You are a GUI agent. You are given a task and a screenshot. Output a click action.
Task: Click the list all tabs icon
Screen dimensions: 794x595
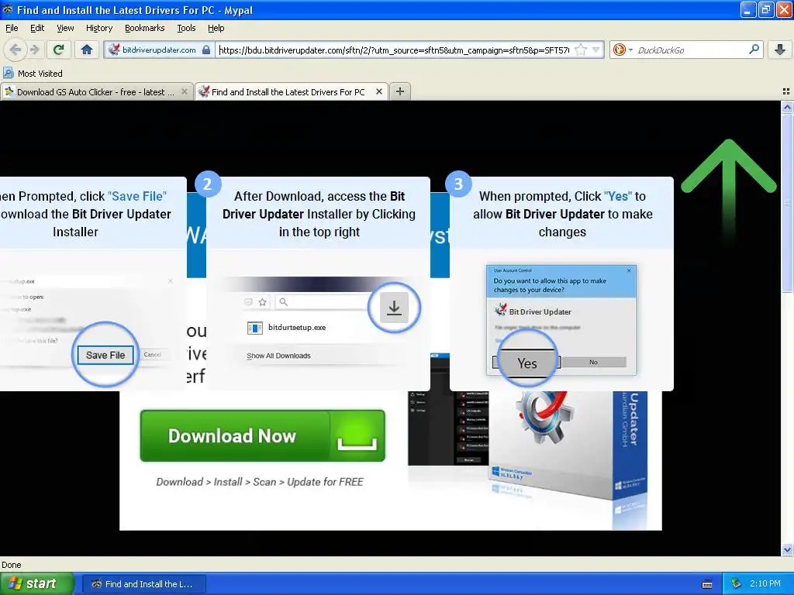786,91
